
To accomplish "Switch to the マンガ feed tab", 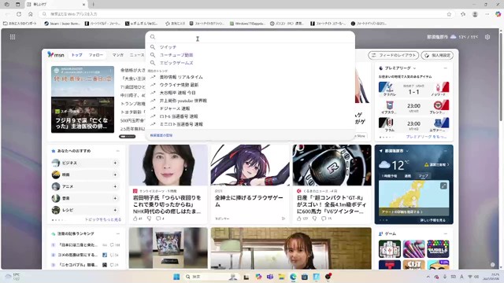I will pyautogui.click(x=118, y=55).
